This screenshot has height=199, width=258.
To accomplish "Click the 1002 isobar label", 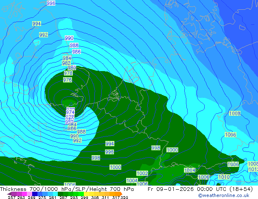I will (x=142, y=173).
